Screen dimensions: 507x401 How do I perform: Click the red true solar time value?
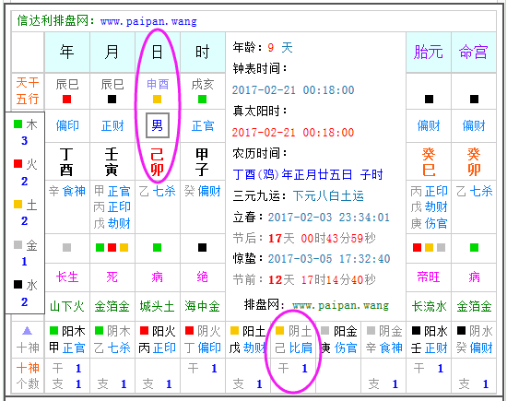pyautogui.click(x=293, y=132)
